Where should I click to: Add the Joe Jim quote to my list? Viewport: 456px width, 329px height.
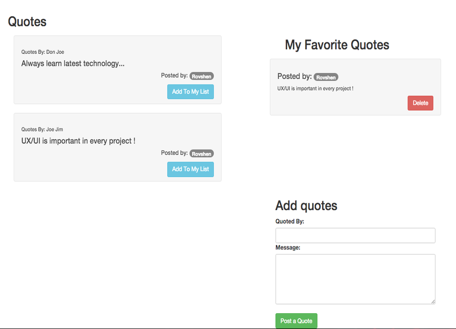click(x=191, y=169)
